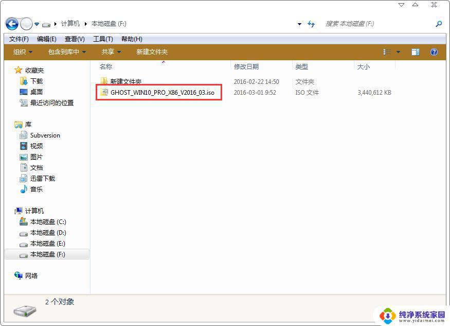The image size is (450, 326).
Task: Open the 视频 library
Action: coord(37,146)
